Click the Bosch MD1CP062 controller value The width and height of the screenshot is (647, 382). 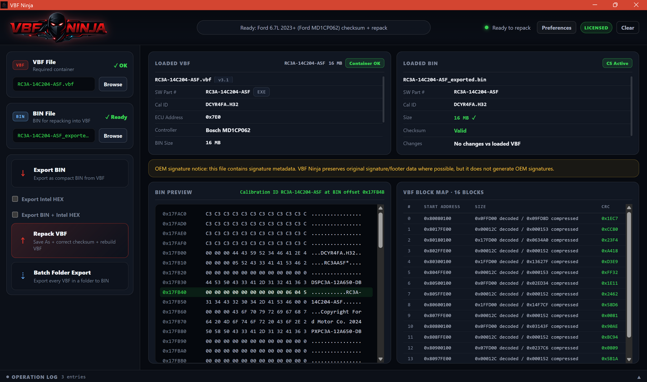[228, 130]
